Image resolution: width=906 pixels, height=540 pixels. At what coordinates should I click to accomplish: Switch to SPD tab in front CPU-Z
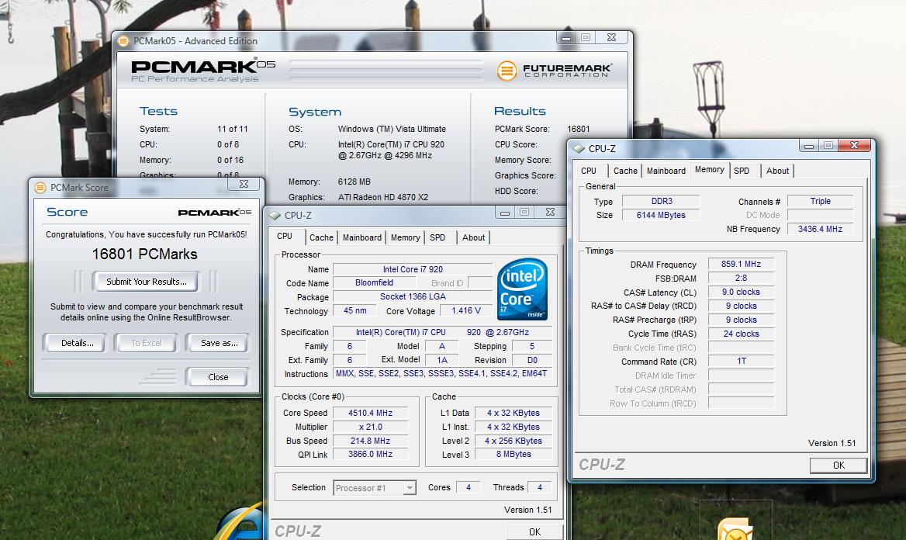coord(437,237)
